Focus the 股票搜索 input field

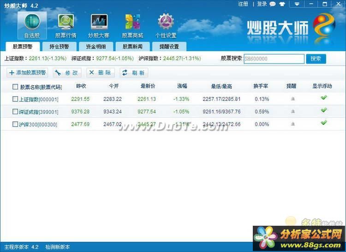click(274, 59)
